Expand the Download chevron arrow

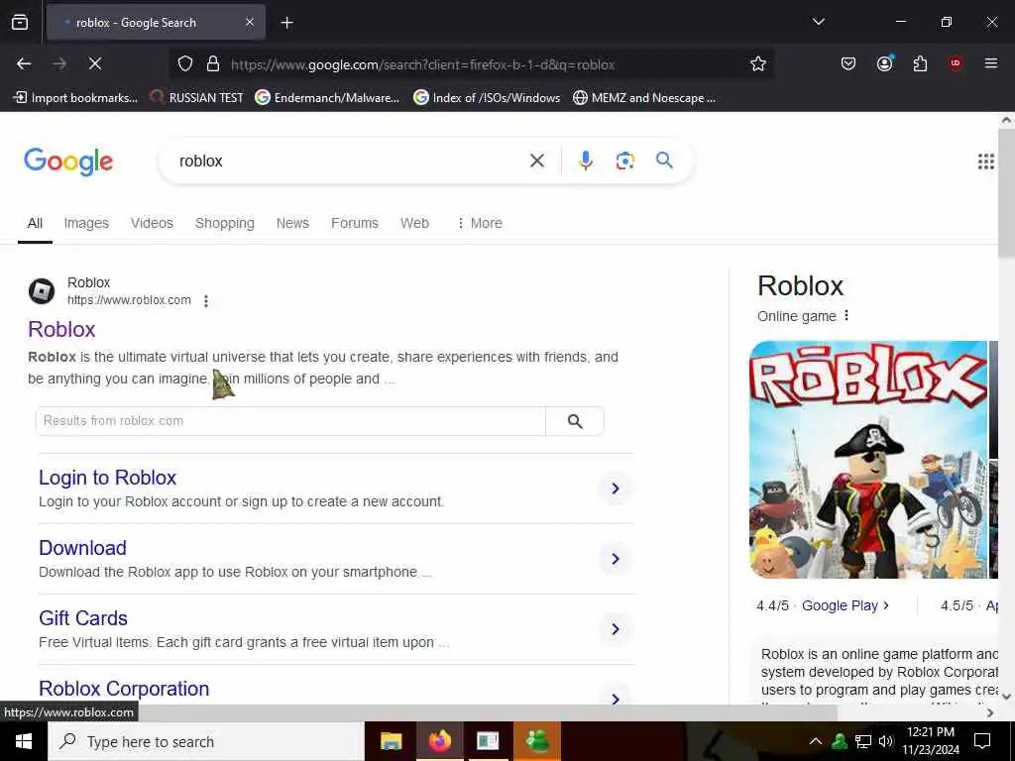click(x=615, y=559)
